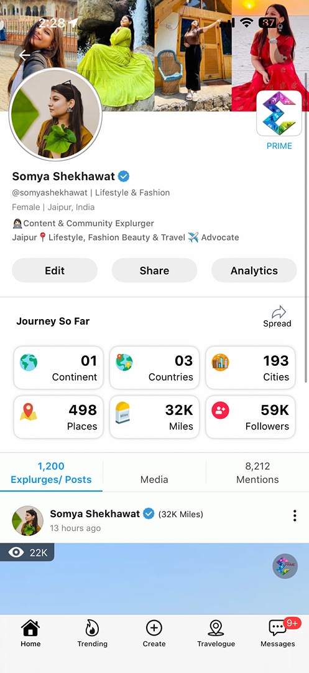This screenshot has width=309, height=673.
Task: Click the Edit profile button
Action: point(55,270)
